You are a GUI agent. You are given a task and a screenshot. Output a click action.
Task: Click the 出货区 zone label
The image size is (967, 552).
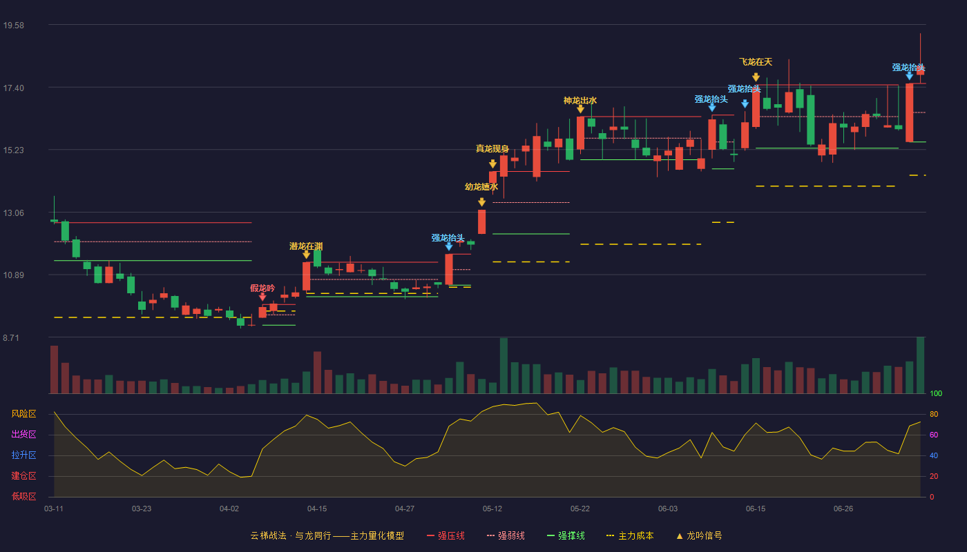pyautogui.click(x=23, y=435)
